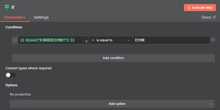Switch to the Parameters tab
220x110 pixels.
pyautogui.click(x=15, y=17)
